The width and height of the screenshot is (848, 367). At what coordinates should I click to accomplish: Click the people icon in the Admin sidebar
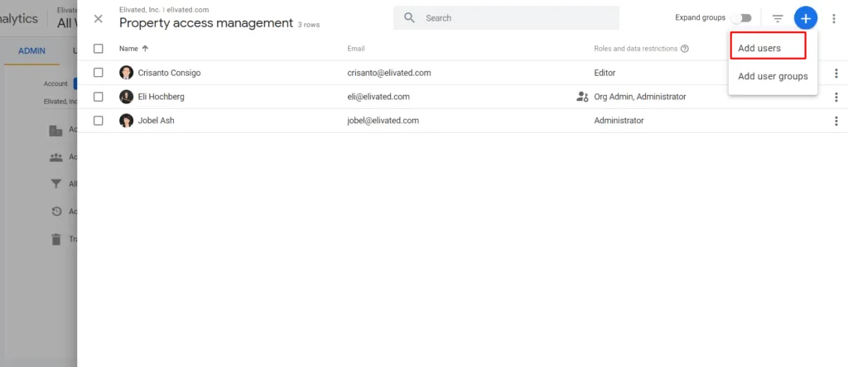click(x=56, y=157)
